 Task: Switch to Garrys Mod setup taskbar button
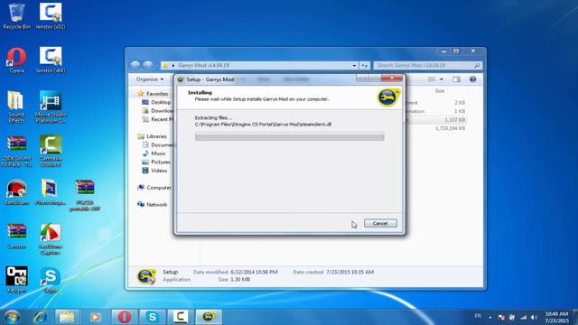(209, 317)
